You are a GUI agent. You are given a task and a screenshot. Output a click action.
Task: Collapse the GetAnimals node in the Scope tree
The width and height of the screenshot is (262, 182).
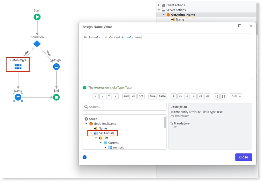tap(91, 133)
